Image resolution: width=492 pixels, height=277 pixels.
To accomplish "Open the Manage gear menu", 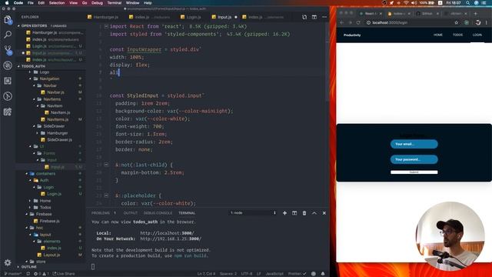I will coord(8,262).
